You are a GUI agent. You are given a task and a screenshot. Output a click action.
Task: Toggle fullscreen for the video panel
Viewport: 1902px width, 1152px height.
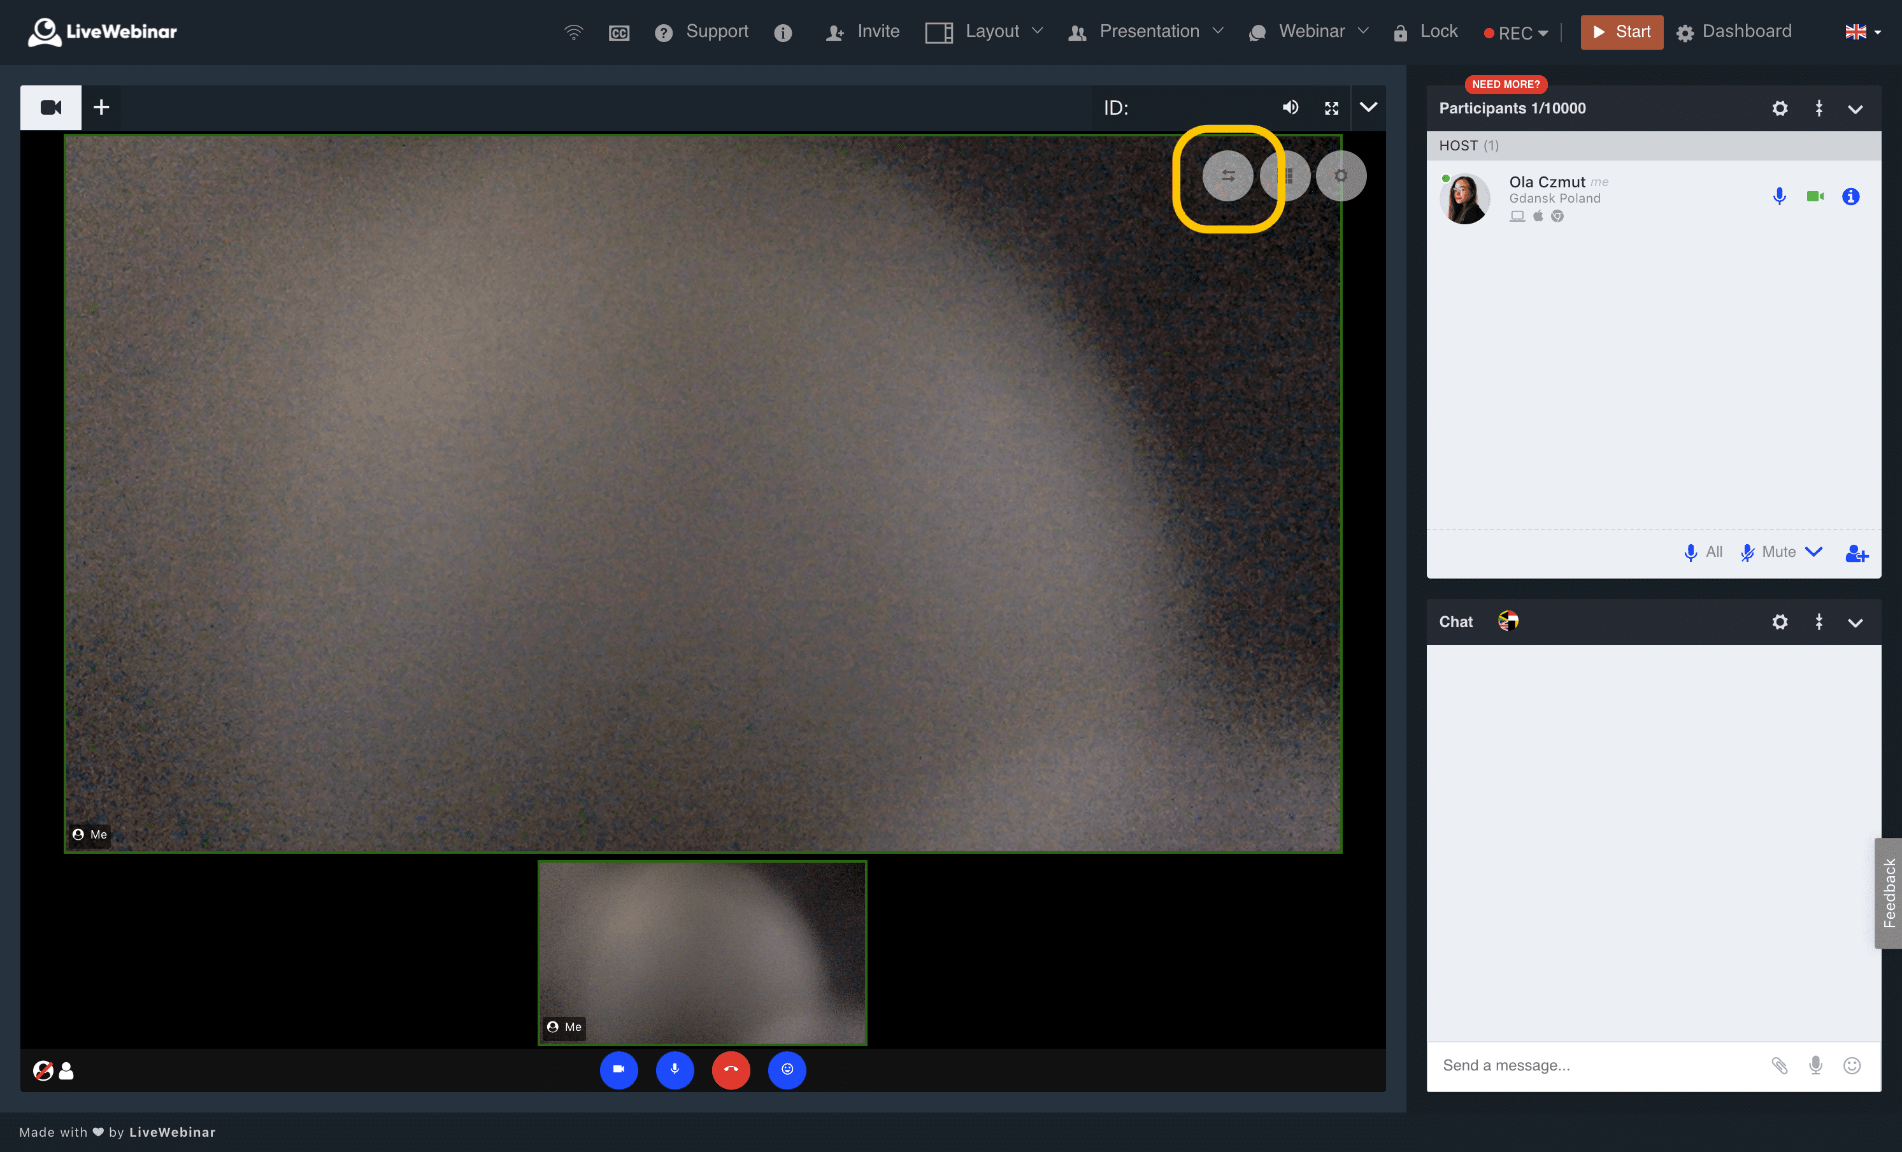pyautogui.click(x=1331, y=108)
